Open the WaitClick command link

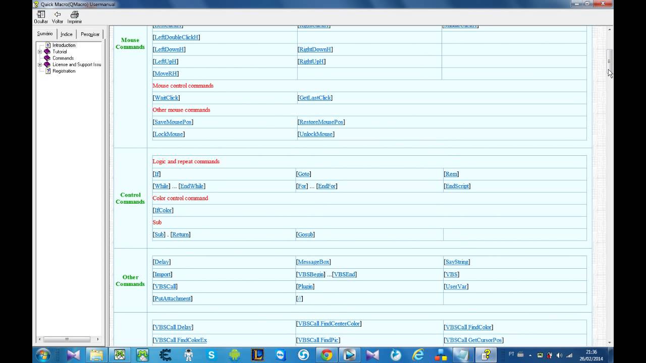(166, 98)
